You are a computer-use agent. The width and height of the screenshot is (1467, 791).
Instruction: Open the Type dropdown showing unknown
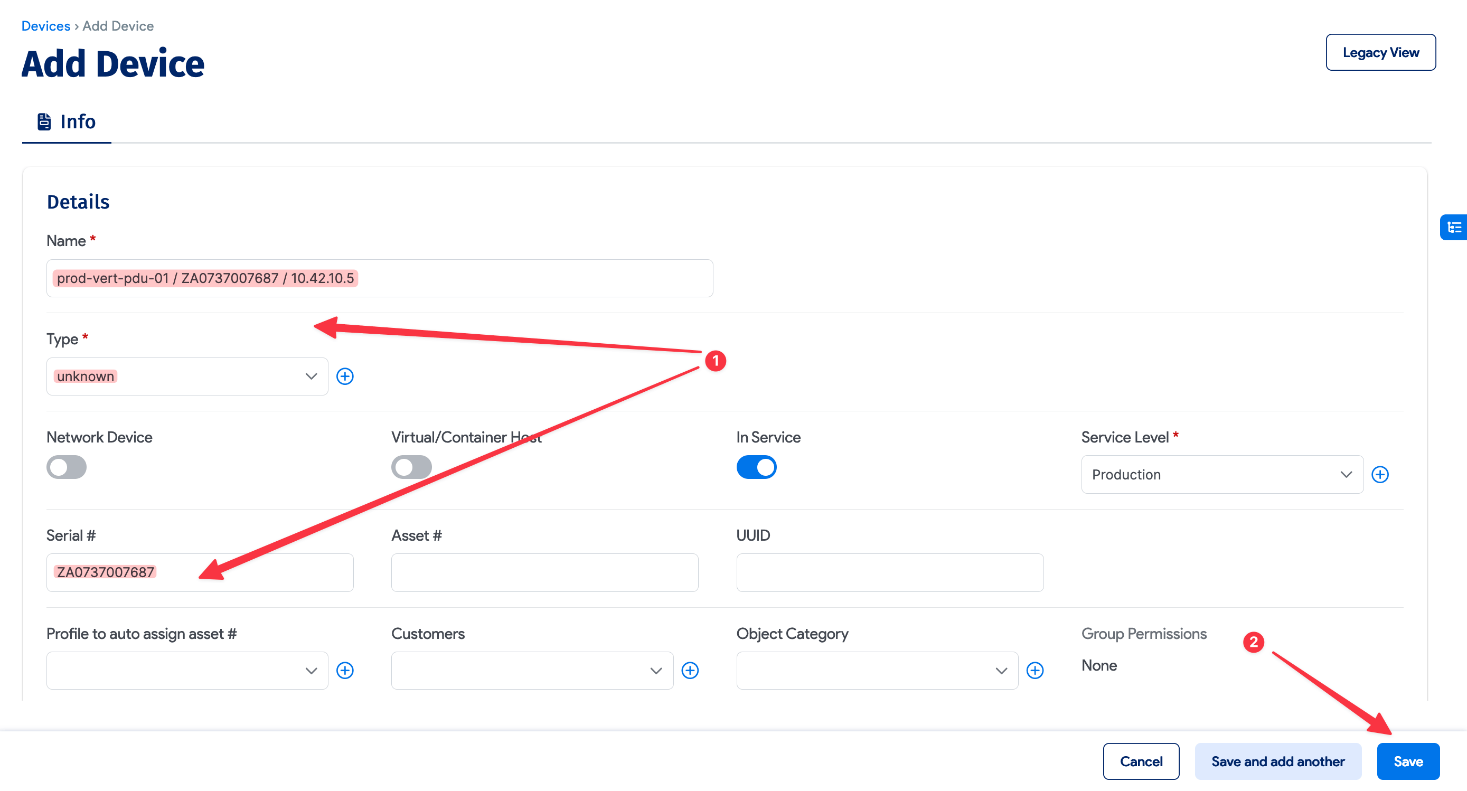click(x=187, y=376)
